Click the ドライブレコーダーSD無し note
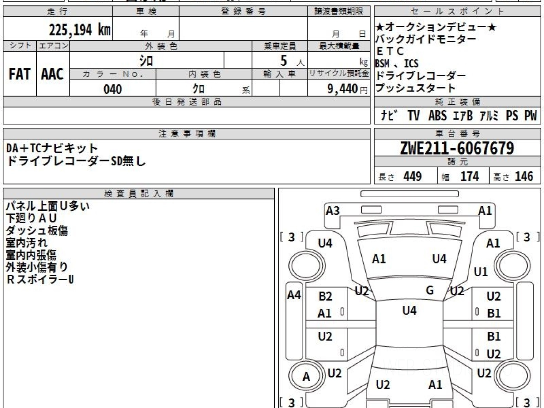This screenshot has height=408, width=544. coord(76,160)
